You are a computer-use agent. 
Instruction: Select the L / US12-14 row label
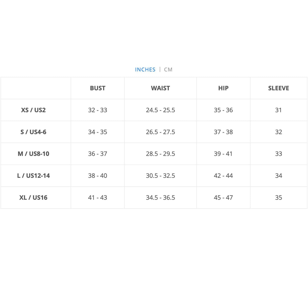[x=33, y=176]
